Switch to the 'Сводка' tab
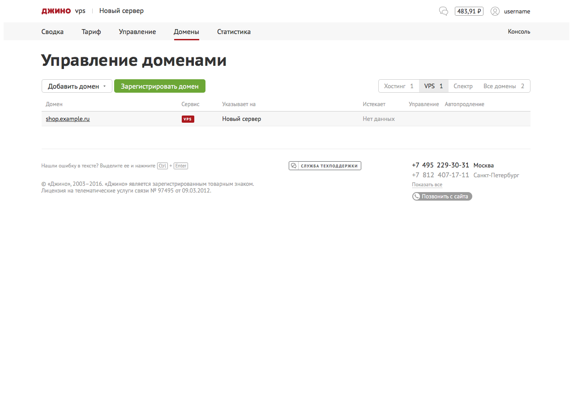 point(52,32)
